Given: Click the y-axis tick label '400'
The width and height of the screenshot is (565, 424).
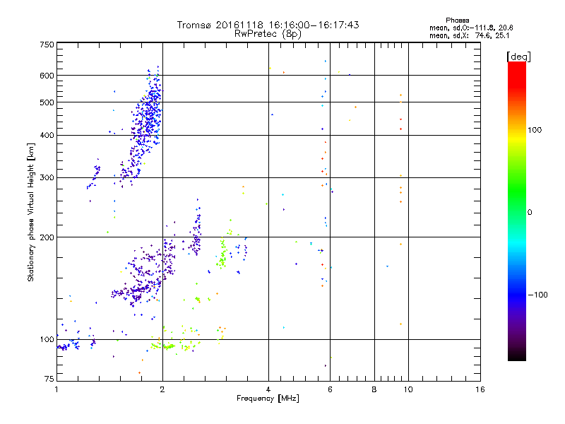Looking at the screenshot, I should tap(47, 136).
